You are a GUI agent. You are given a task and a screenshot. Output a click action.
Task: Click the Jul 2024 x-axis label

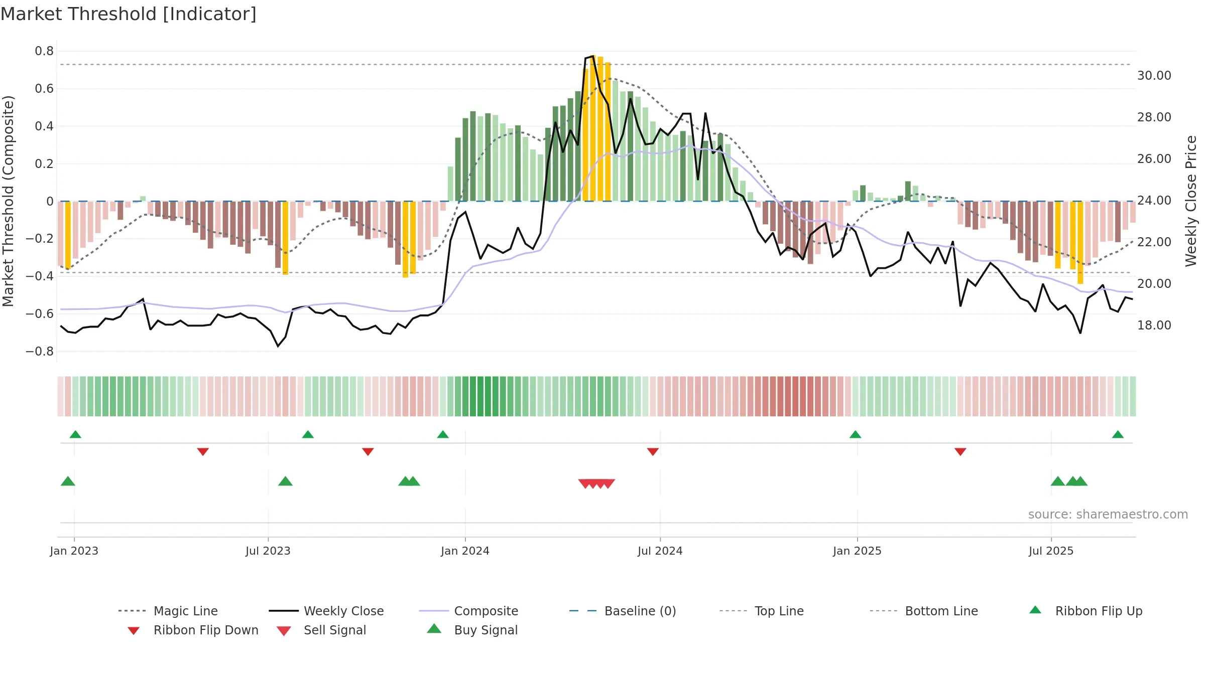coord(660,551)
